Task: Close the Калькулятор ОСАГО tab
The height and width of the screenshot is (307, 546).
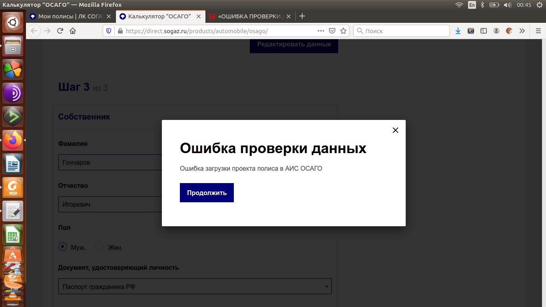Action: [199, 16]
